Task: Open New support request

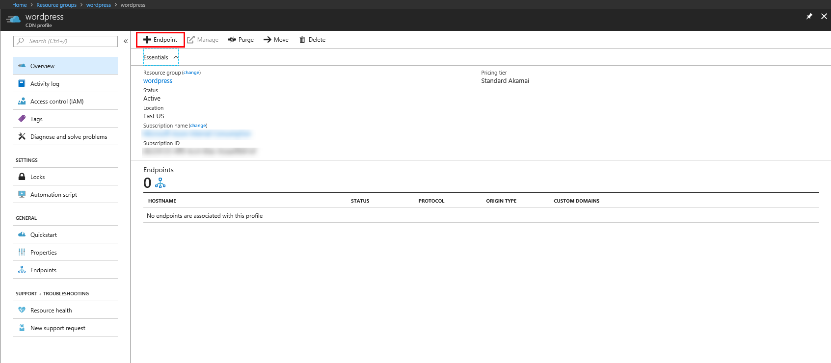Action: [x=66, y=328]
